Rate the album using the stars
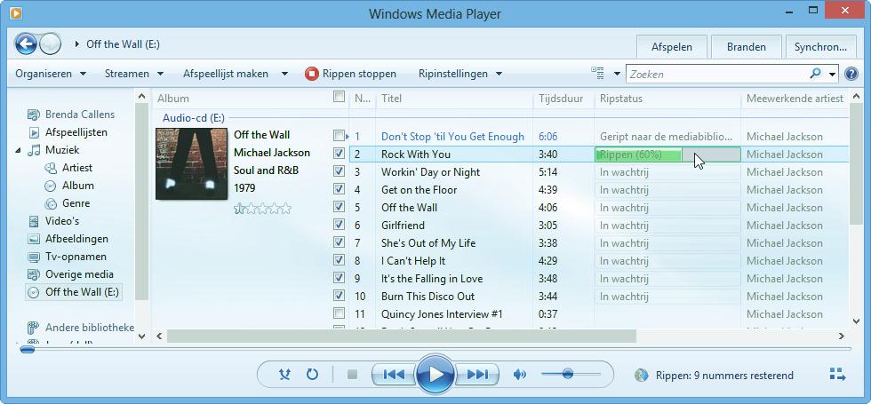Image resolution: width=871 pixels, height=404 pixels. [x=262, y=209]
